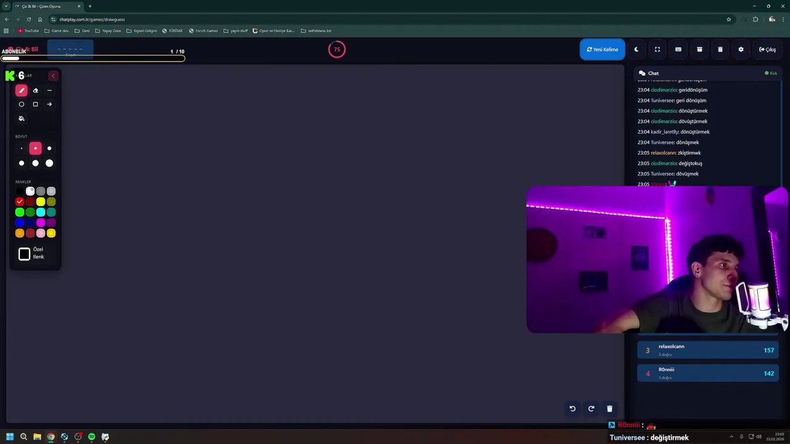The image size is (790, 444).
Task: Pick the black color swatch
Action: pos(20,191)
